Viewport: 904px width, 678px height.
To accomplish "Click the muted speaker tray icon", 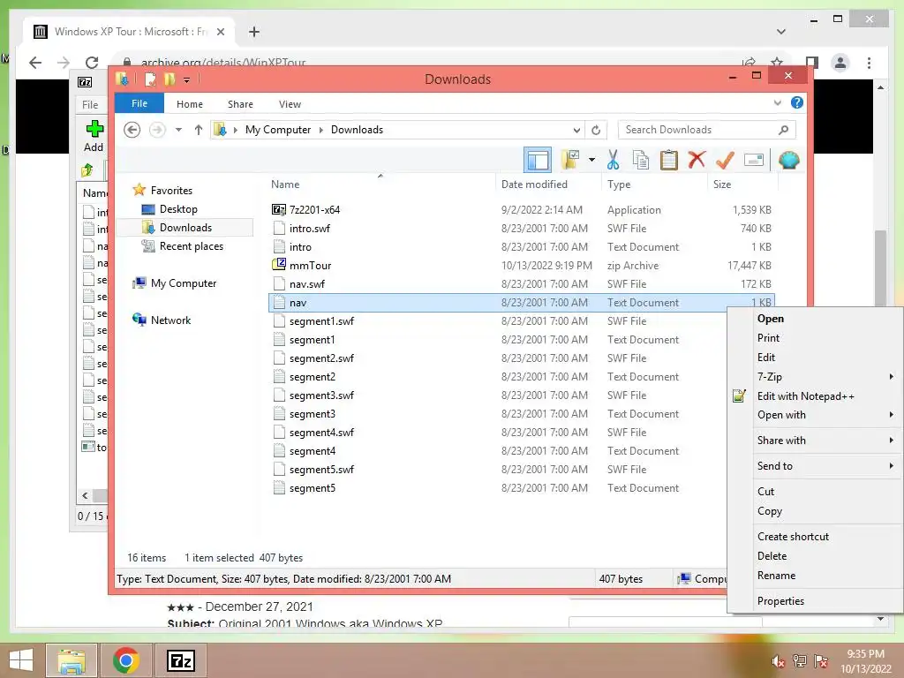I will tap(778, 661).
